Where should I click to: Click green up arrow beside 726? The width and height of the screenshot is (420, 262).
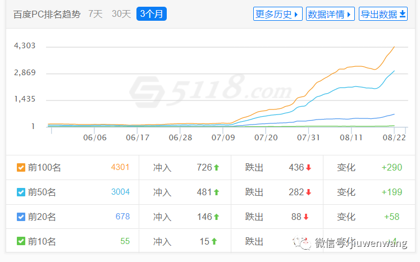click(x=216, y=167)
